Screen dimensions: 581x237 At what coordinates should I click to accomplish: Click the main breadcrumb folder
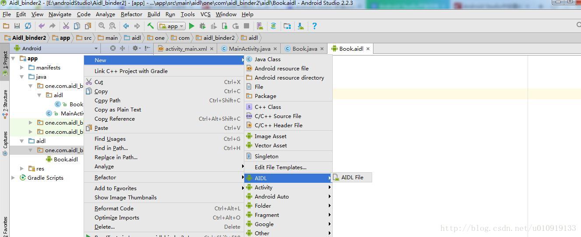(108, 38)
